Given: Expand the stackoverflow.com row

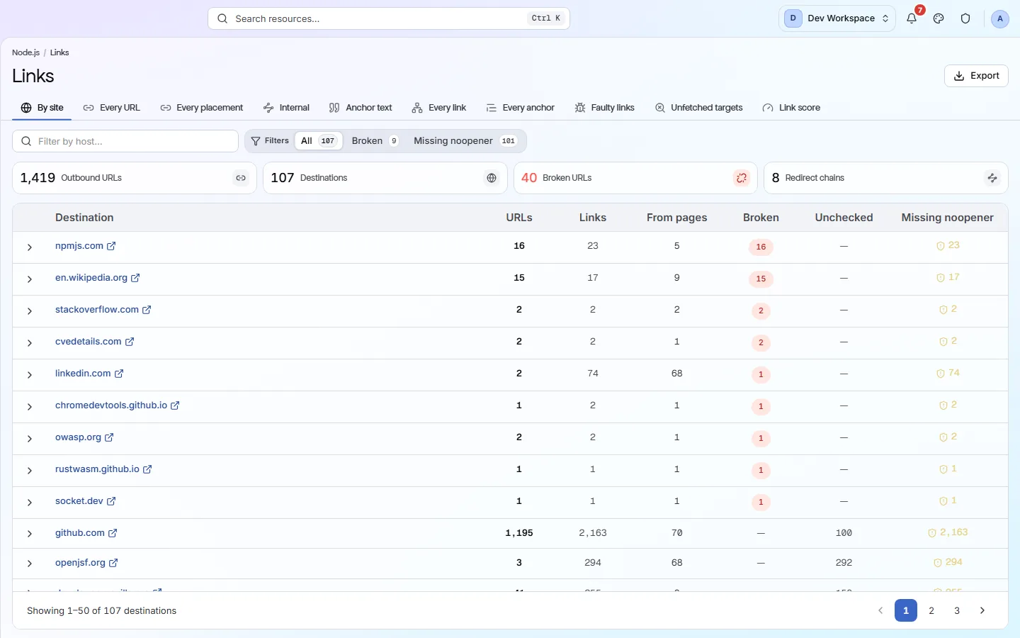Looking at the screenshot, I should (x=30, y=311).
